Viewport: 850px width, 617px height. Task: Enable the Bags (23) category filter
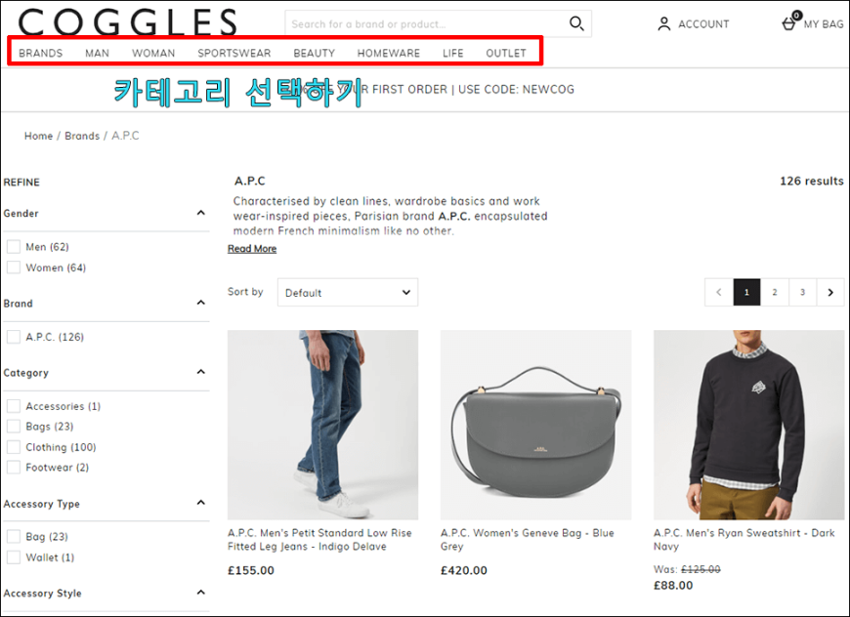(x=14, y=427)
